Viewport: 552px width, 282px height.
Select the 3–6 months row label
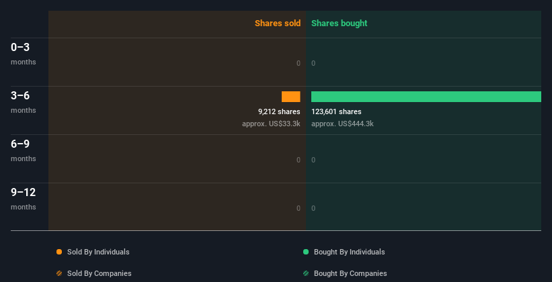tap(24, 102)
